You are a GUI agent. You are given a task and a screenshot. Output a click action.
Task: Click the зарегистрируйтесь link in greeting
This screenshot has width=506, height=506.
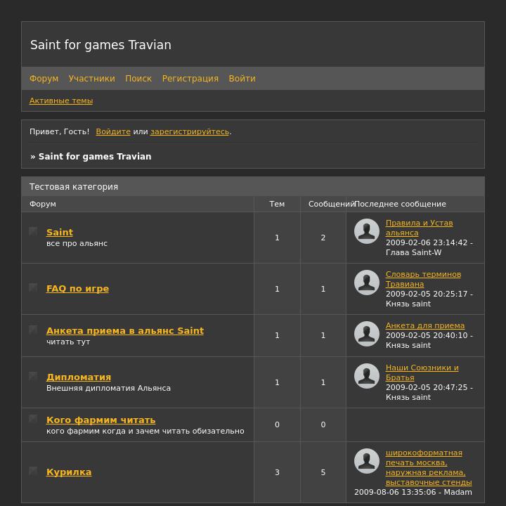coord(190,131)
